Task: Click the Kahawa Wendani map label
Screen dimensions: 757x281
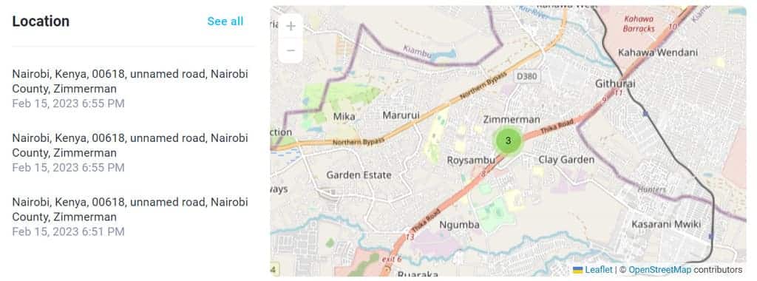Action: (657, 53)
